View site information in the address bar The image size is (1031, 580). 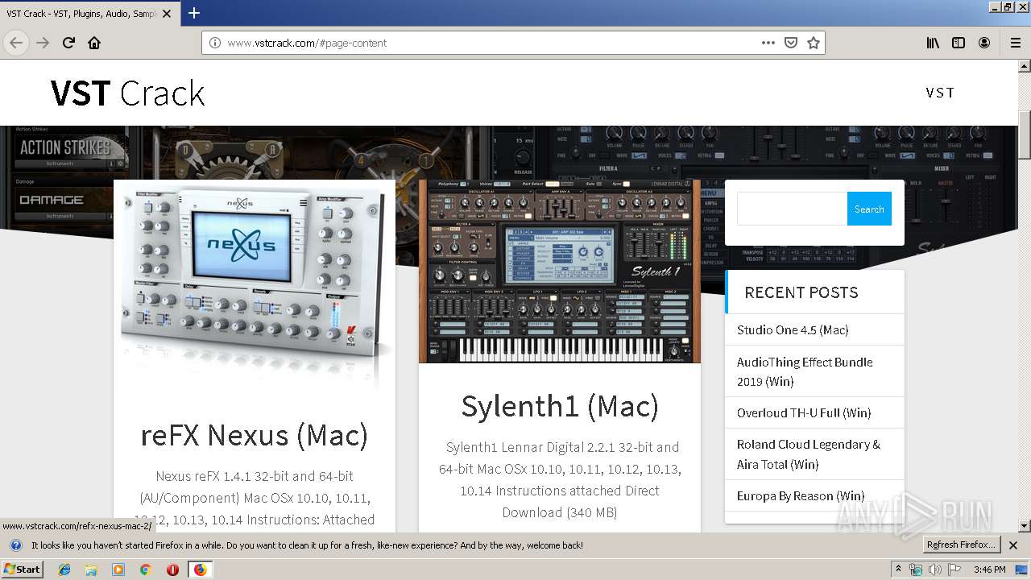click(x=215, y=43)
